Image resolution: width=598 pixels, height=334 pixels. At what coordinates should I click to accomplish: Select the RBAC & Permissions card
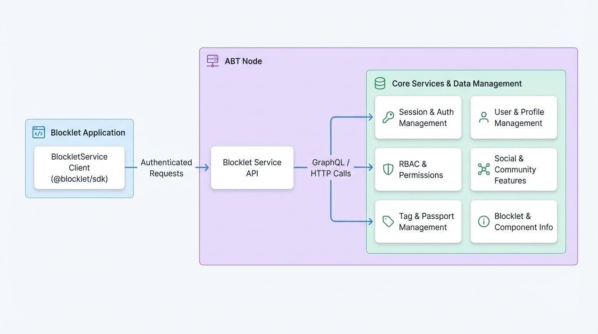[x=418, y=170]
